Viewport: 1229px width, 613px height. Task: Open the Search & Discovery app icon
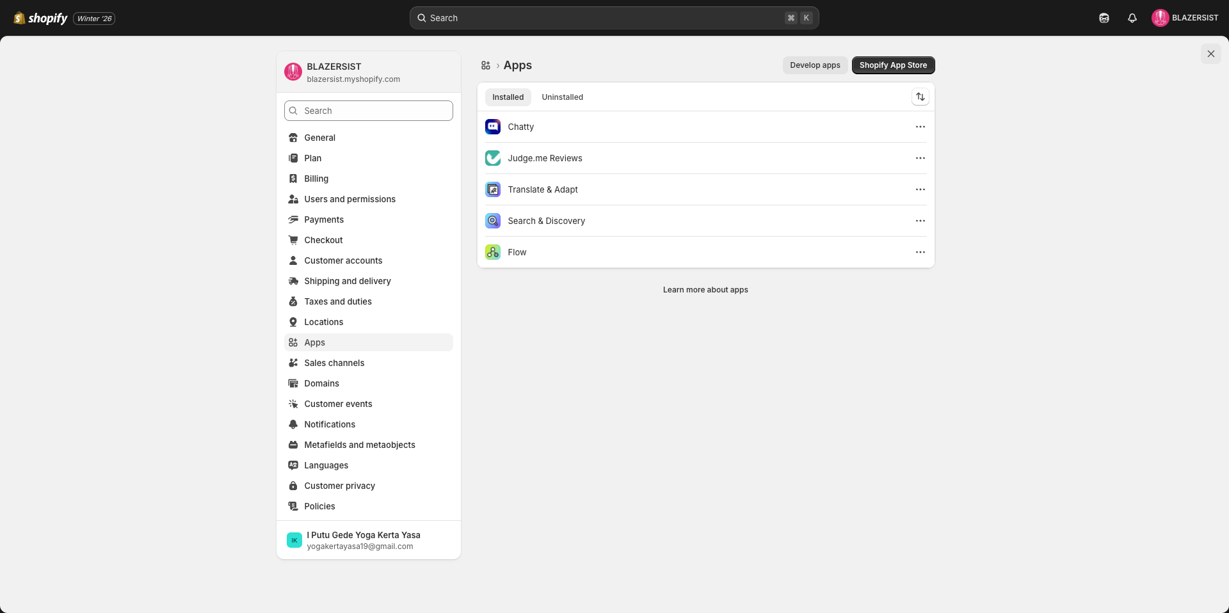click(x=492, y=221)
